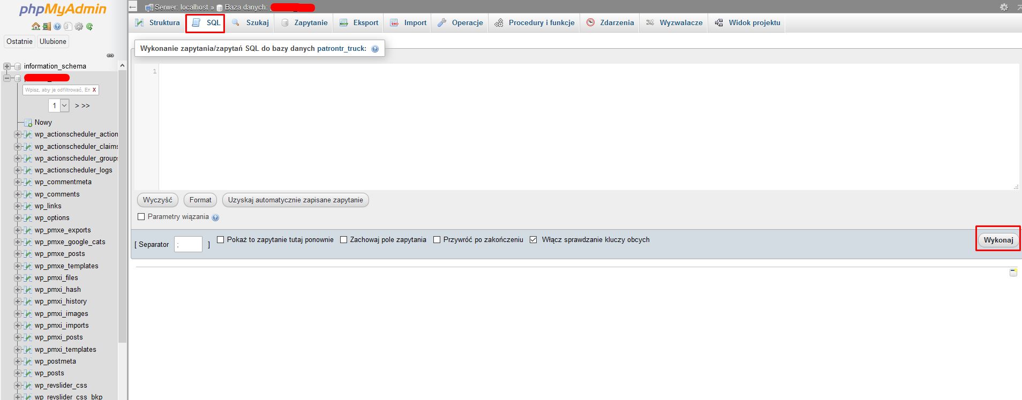This screenshot has height=400, width=1022.
Task: Go to the Eksport tab
Action: point(359,22)
